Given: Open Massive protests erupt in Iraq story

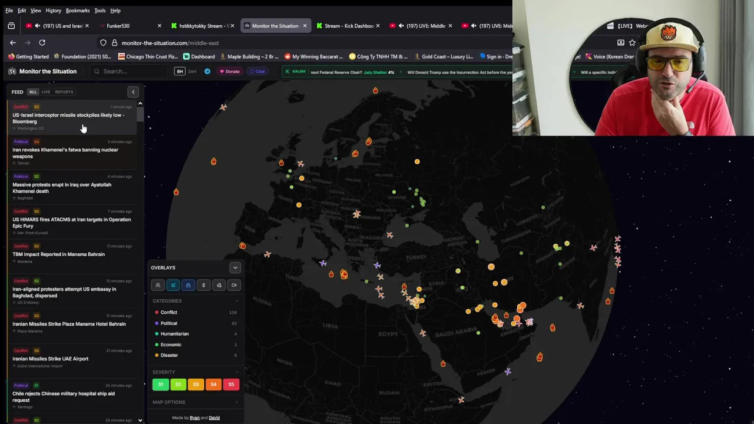Looking at the screenshot, I should point(72,187).
